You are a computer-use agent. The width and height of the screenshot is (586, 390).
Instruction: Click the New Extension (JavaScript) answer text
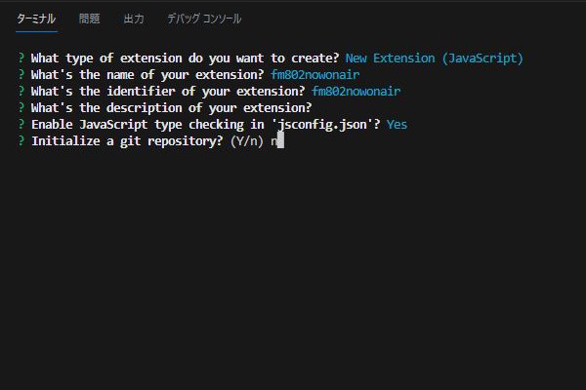pyautogui.click(x=434, y=58)
